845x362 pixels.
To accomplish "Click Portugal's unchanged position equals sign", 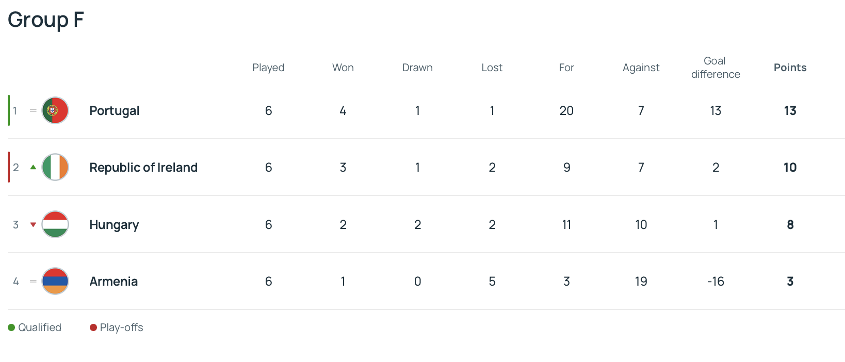I will (x=33, y=110).
